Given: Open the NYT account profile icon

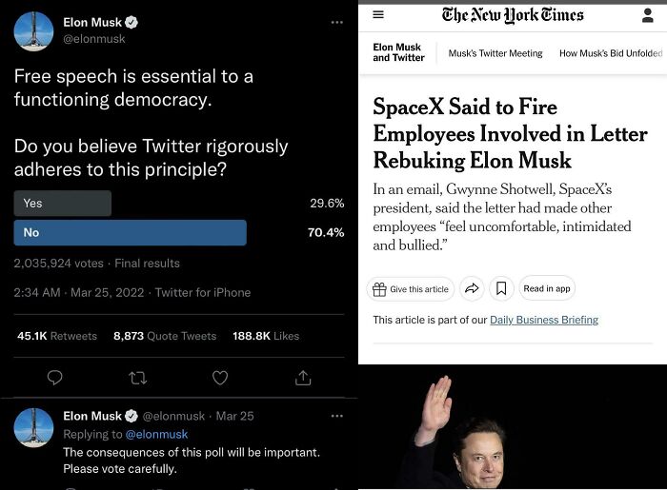Looking at the screenshot, I should [x=648, y=15].
